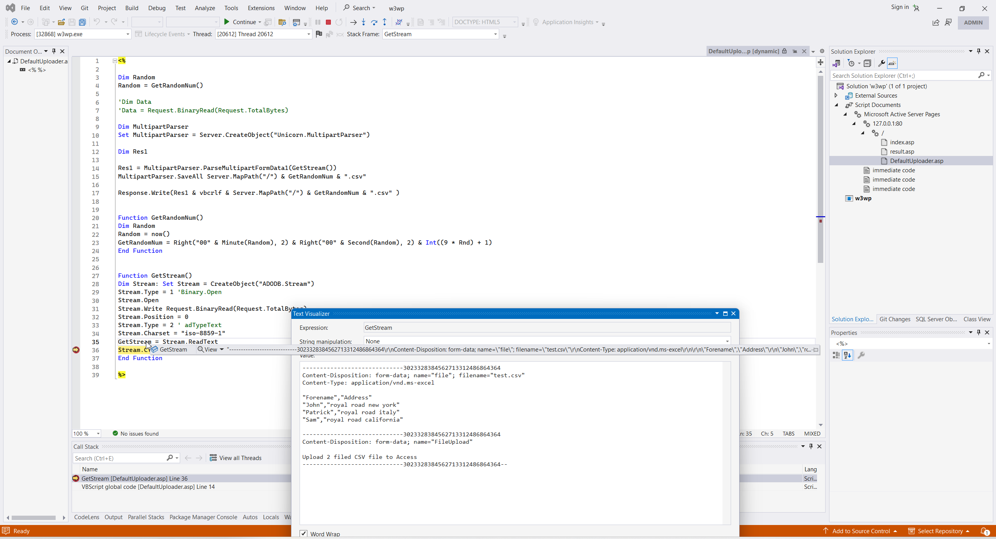Click Show Next Statement arrow icon
Image resolution: width=996 pixels, height=539 pixels.
coord(353,22)
